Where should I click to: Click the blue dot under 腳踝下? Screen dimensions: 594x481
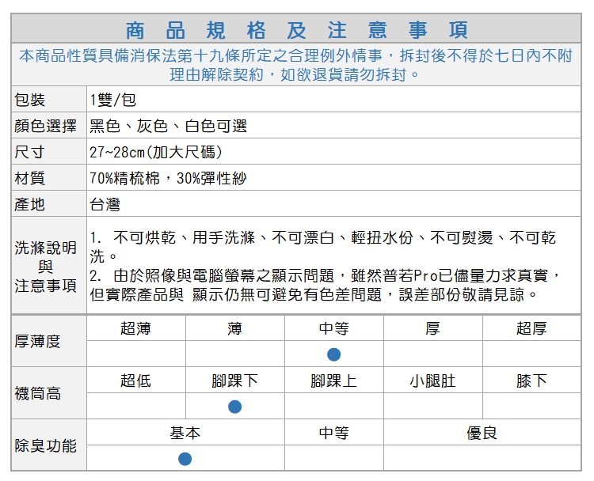[234, 407]
